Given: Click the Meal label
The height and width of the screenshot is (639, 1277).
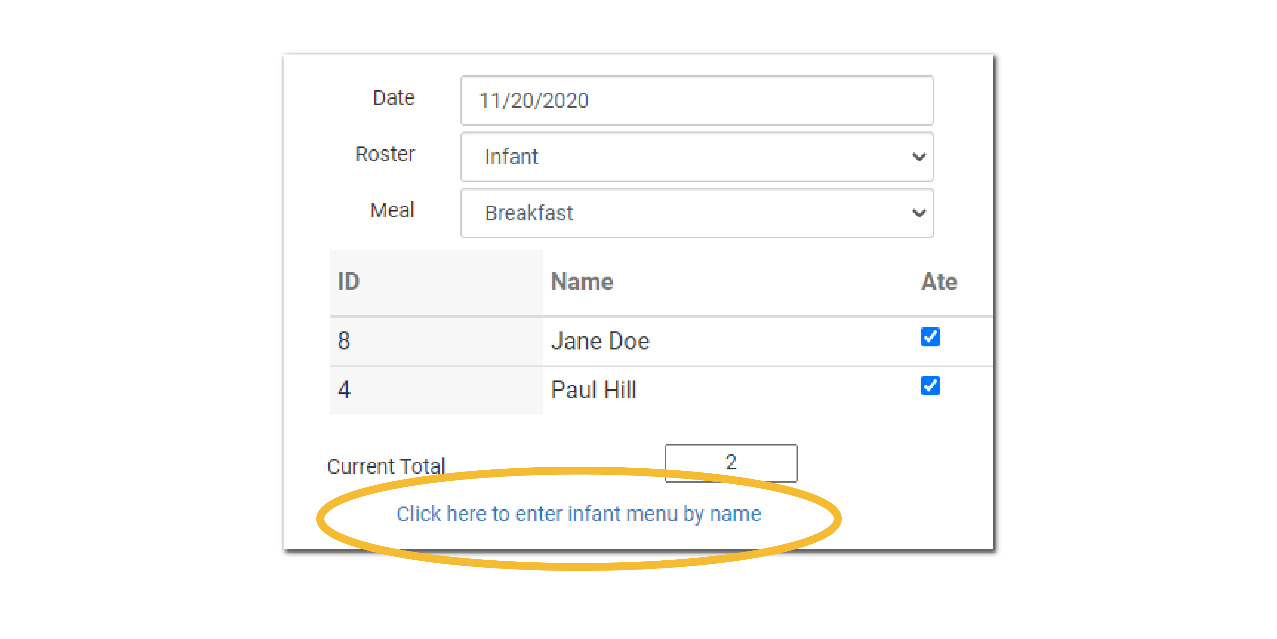Looking at the screenshot, I should 392,210.
